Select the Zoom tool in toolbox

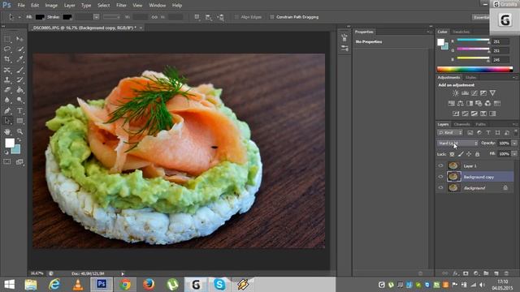click(x=19, y=131)
